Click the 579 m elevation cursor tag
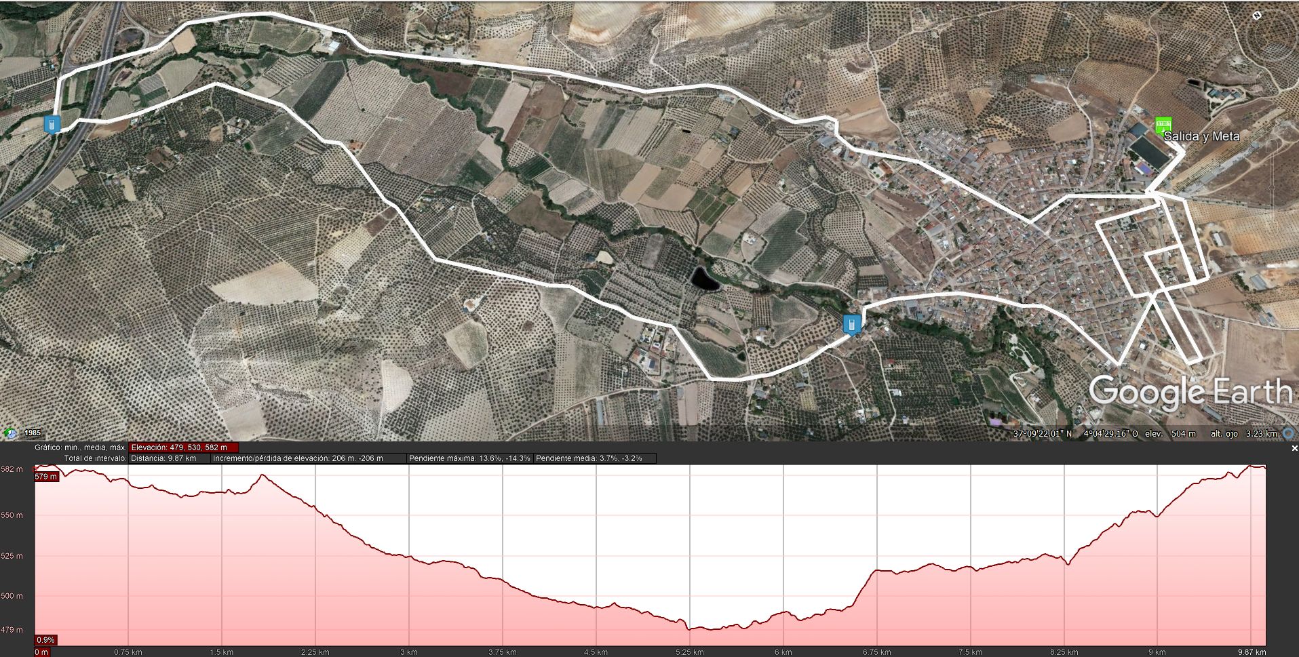The image size is (1299, 657). [46, 477]
